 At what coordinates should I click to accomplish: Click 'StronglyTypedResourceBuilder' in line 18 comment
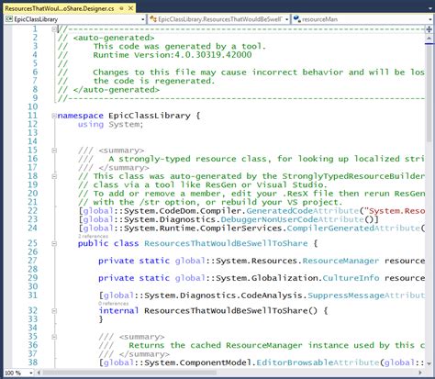click(x=353, y=176)
